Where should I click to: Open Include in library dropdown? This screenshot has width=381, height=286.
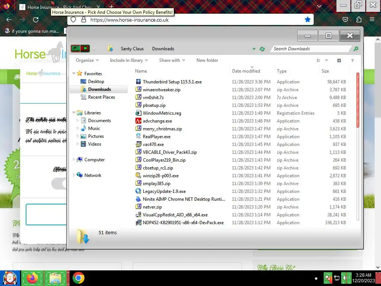pos(129,60)
